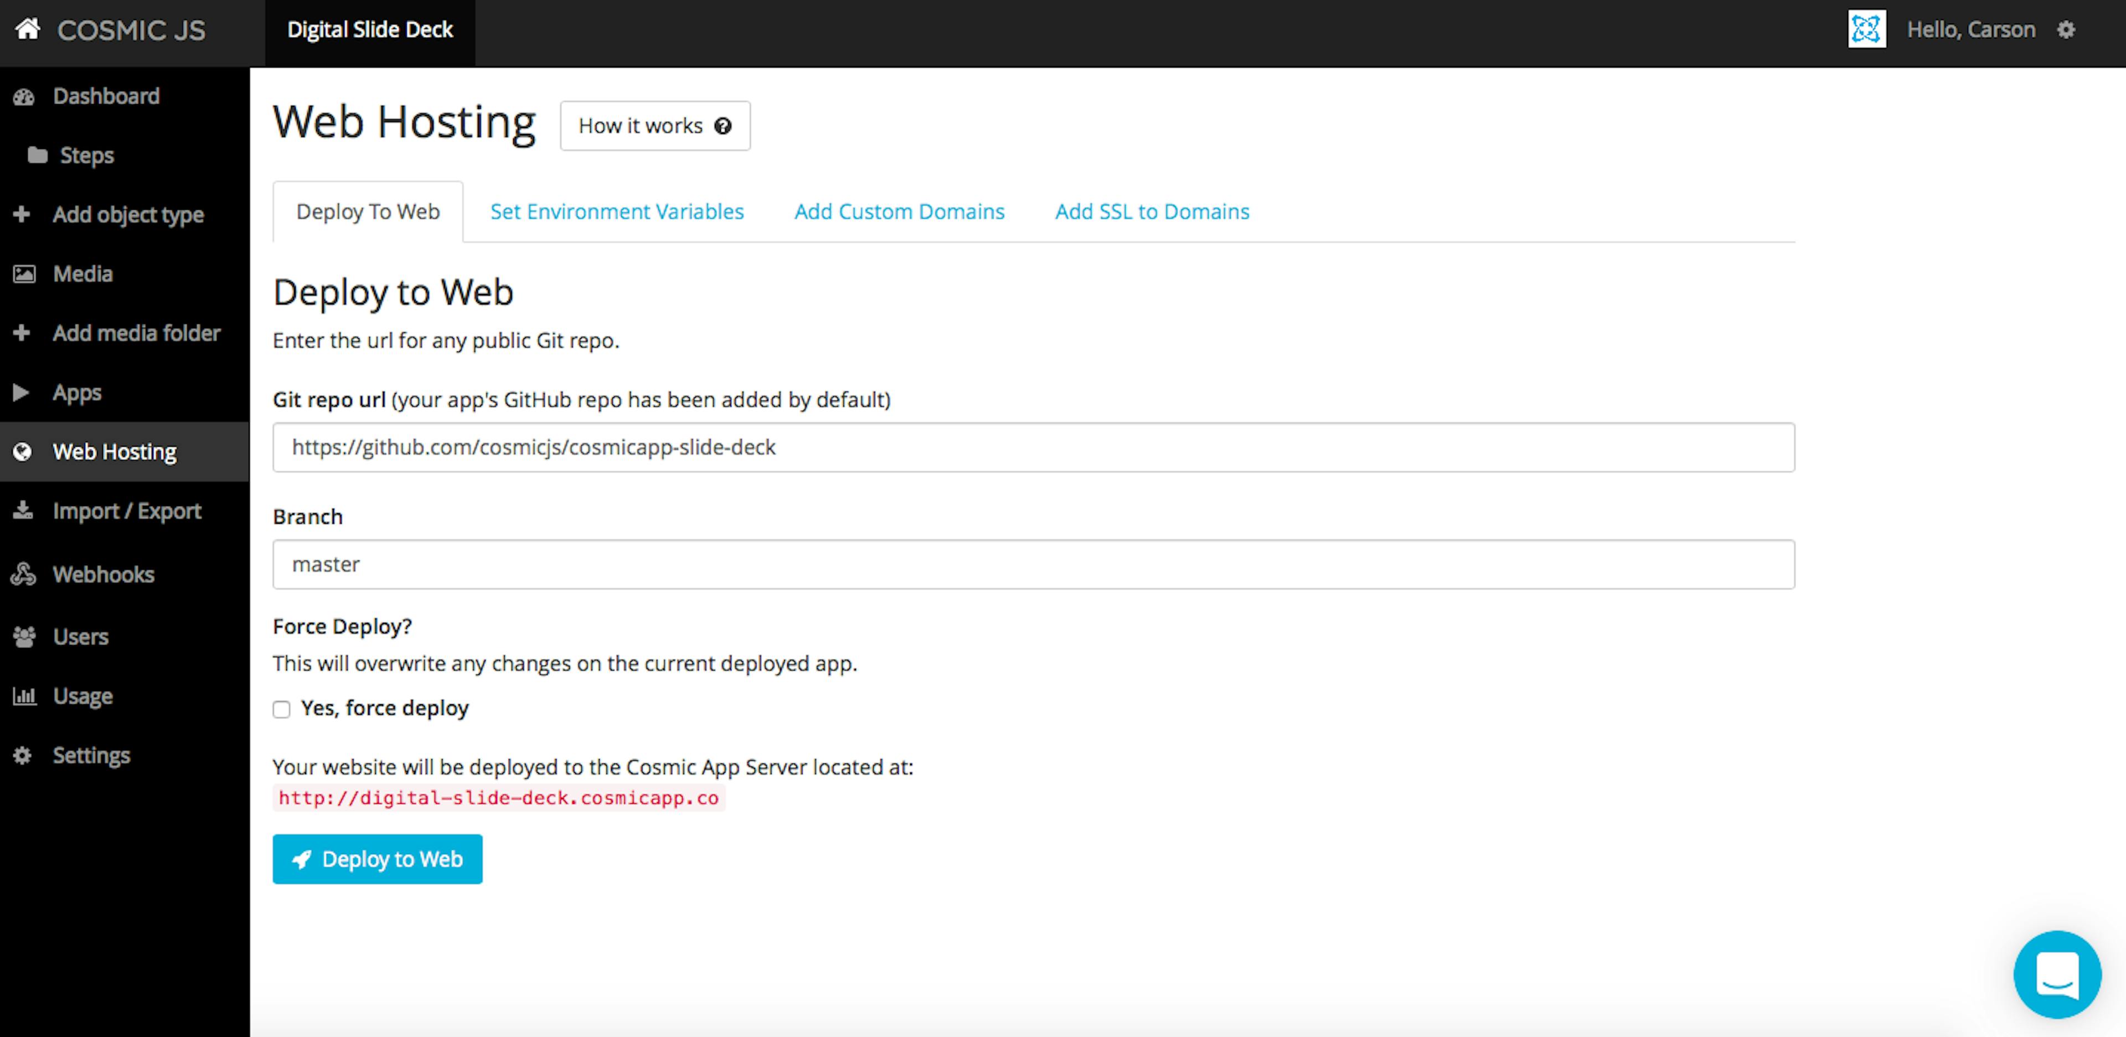This screenshot has height=1037, width=2126.
Task: View Usage in sidebar
Action: [x=125, y=696]
